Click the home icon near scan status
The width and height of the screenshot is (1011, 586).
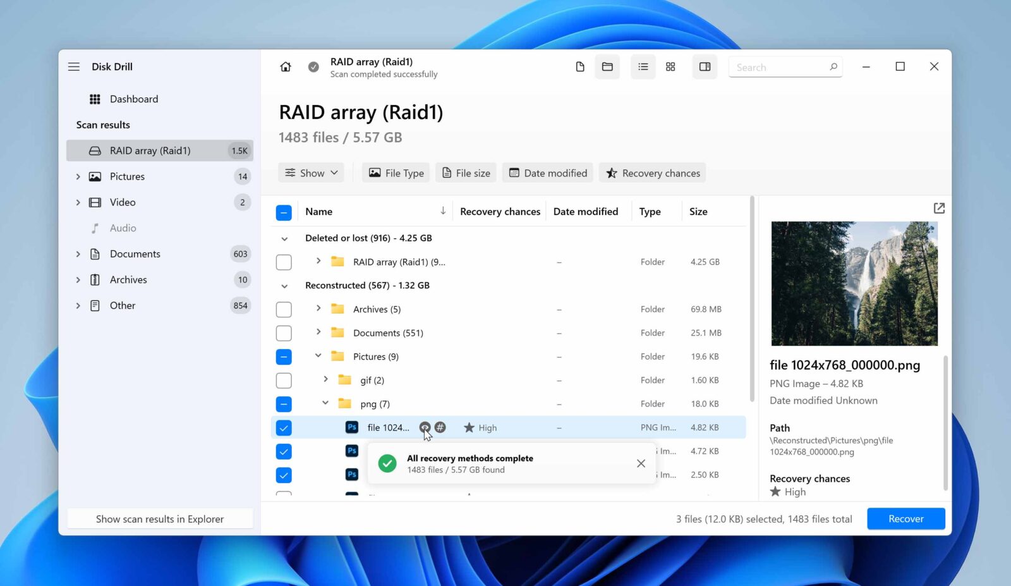click(x=285, y=66)
